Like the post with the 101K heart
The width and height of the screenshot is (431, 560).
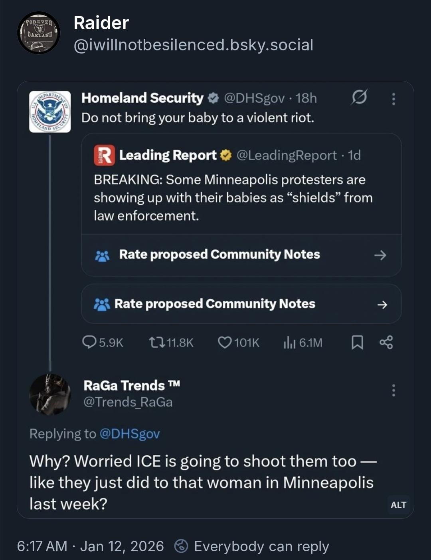225,343
